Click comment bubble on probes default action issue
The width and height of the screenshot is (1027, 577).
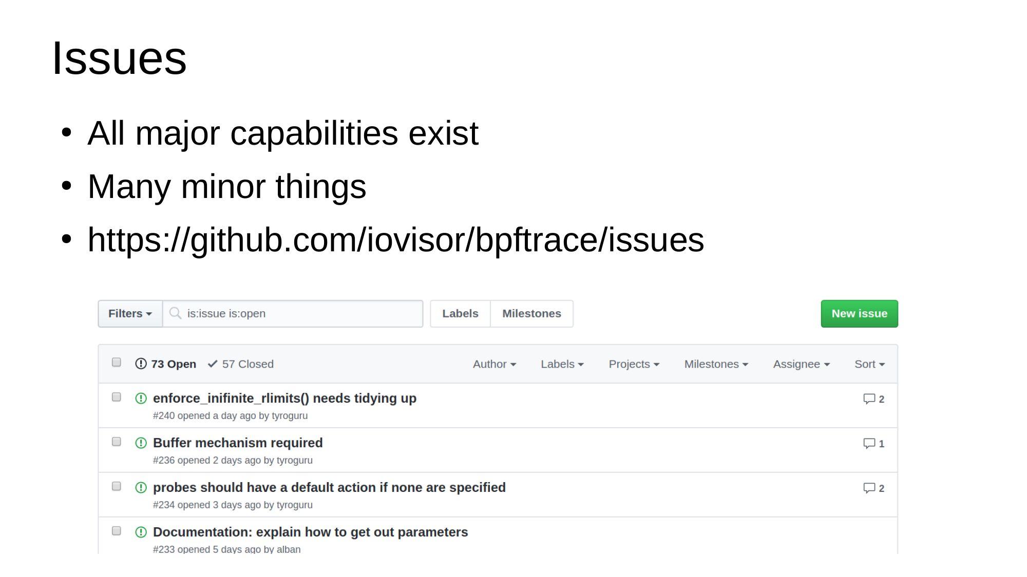pyautogui.click(x=869, y=488)
